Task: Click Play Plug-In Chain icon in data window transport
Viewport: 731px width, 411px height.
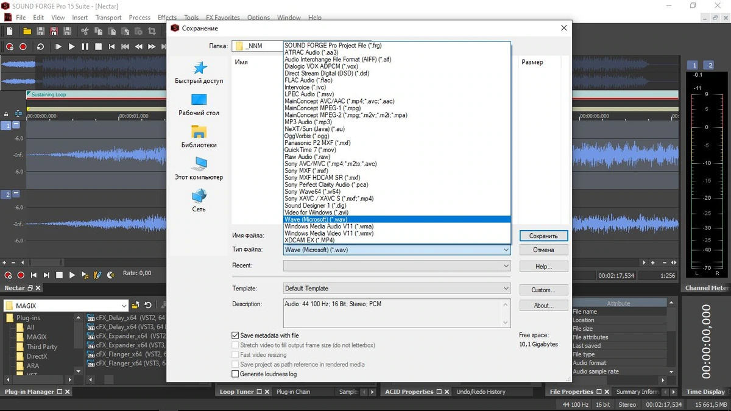Action: [85, 275]
